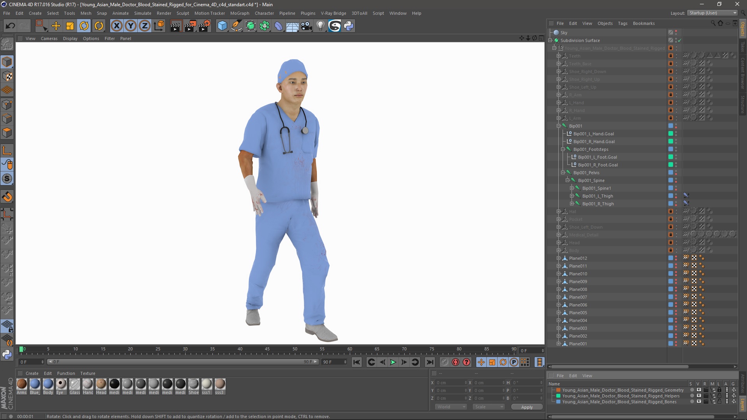Click the Undo arrow icon
This screenshot has width=747, height=420.
[11, 26]
